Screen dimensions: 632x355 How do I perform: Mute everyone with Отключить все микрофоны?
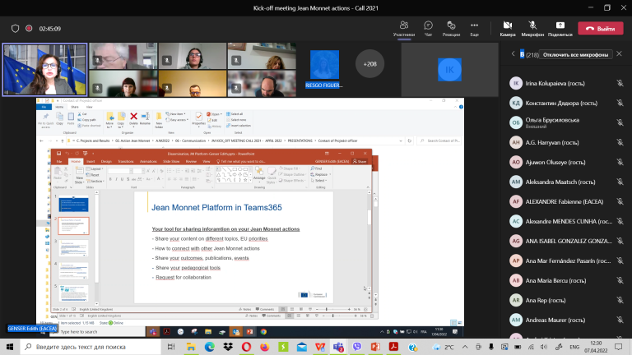point(575,55)
